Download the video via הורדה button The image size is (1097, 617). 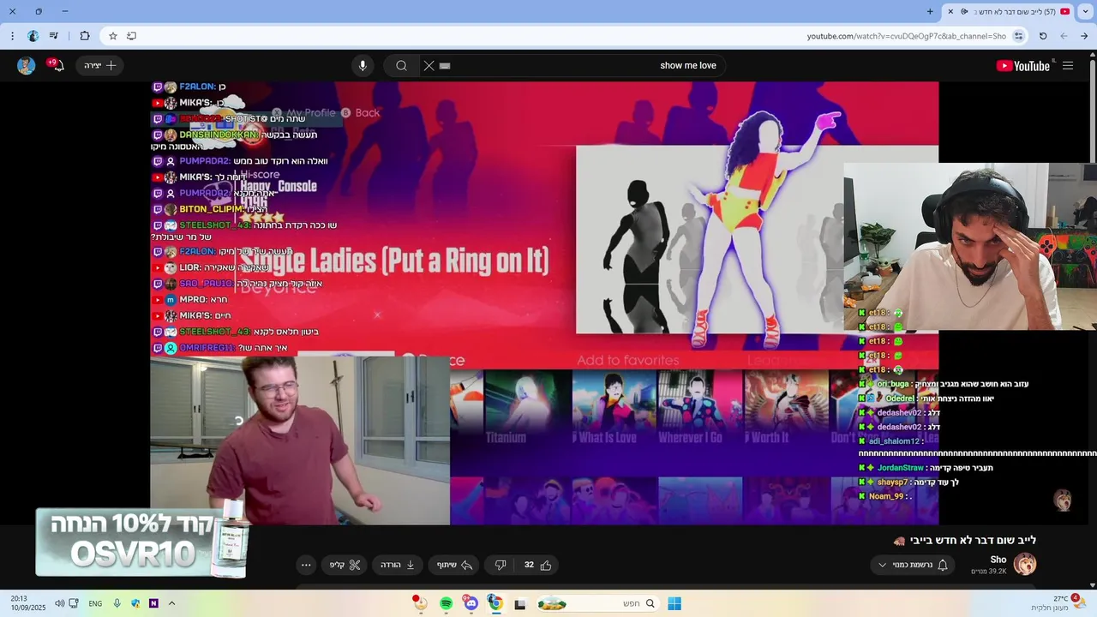coord(398,565)
